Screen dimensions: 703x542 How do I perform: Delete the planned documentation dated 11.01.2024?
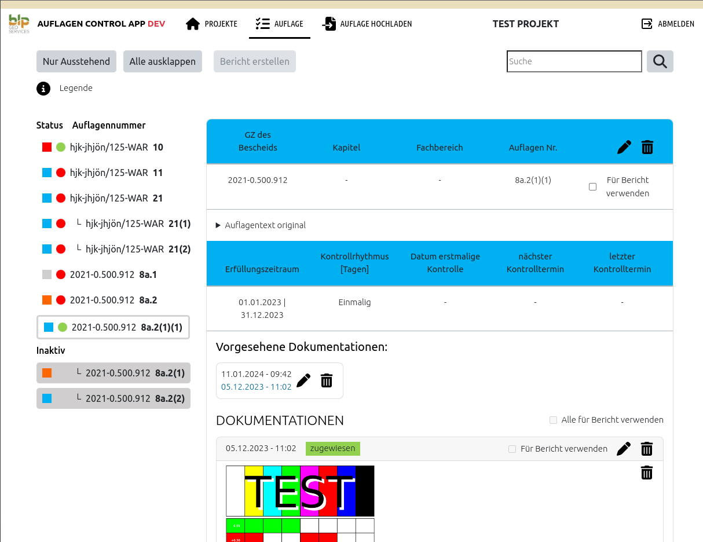[327, 380]
